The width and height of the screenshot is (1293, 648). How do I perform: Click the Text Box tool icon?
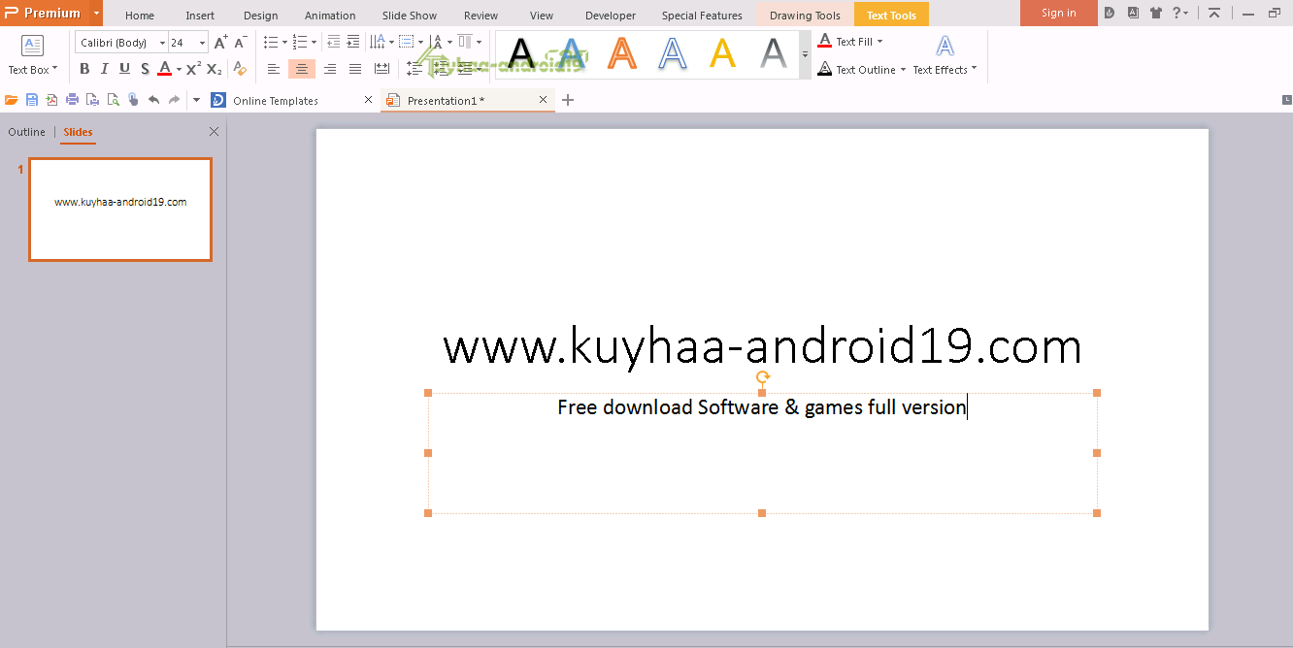(x=33, y=47)
